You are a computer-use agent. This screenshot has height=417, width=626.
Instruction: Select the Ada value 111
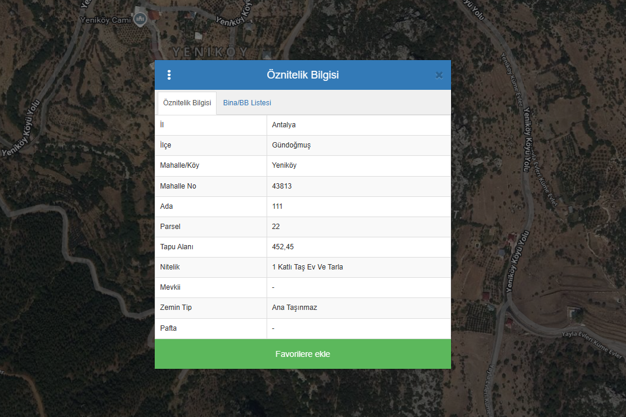point(277,206)
